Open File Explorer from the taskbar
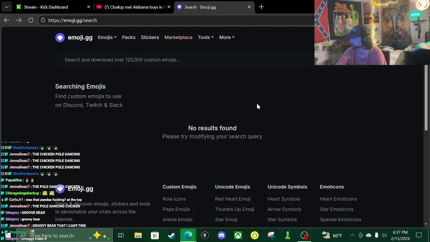This screenshot has width=430, height=242. click(x=138, y=235)
